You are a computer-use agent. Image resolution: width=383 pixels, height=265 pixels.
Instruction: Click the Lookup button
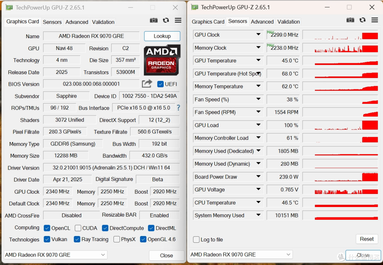[x=162, y=36]
